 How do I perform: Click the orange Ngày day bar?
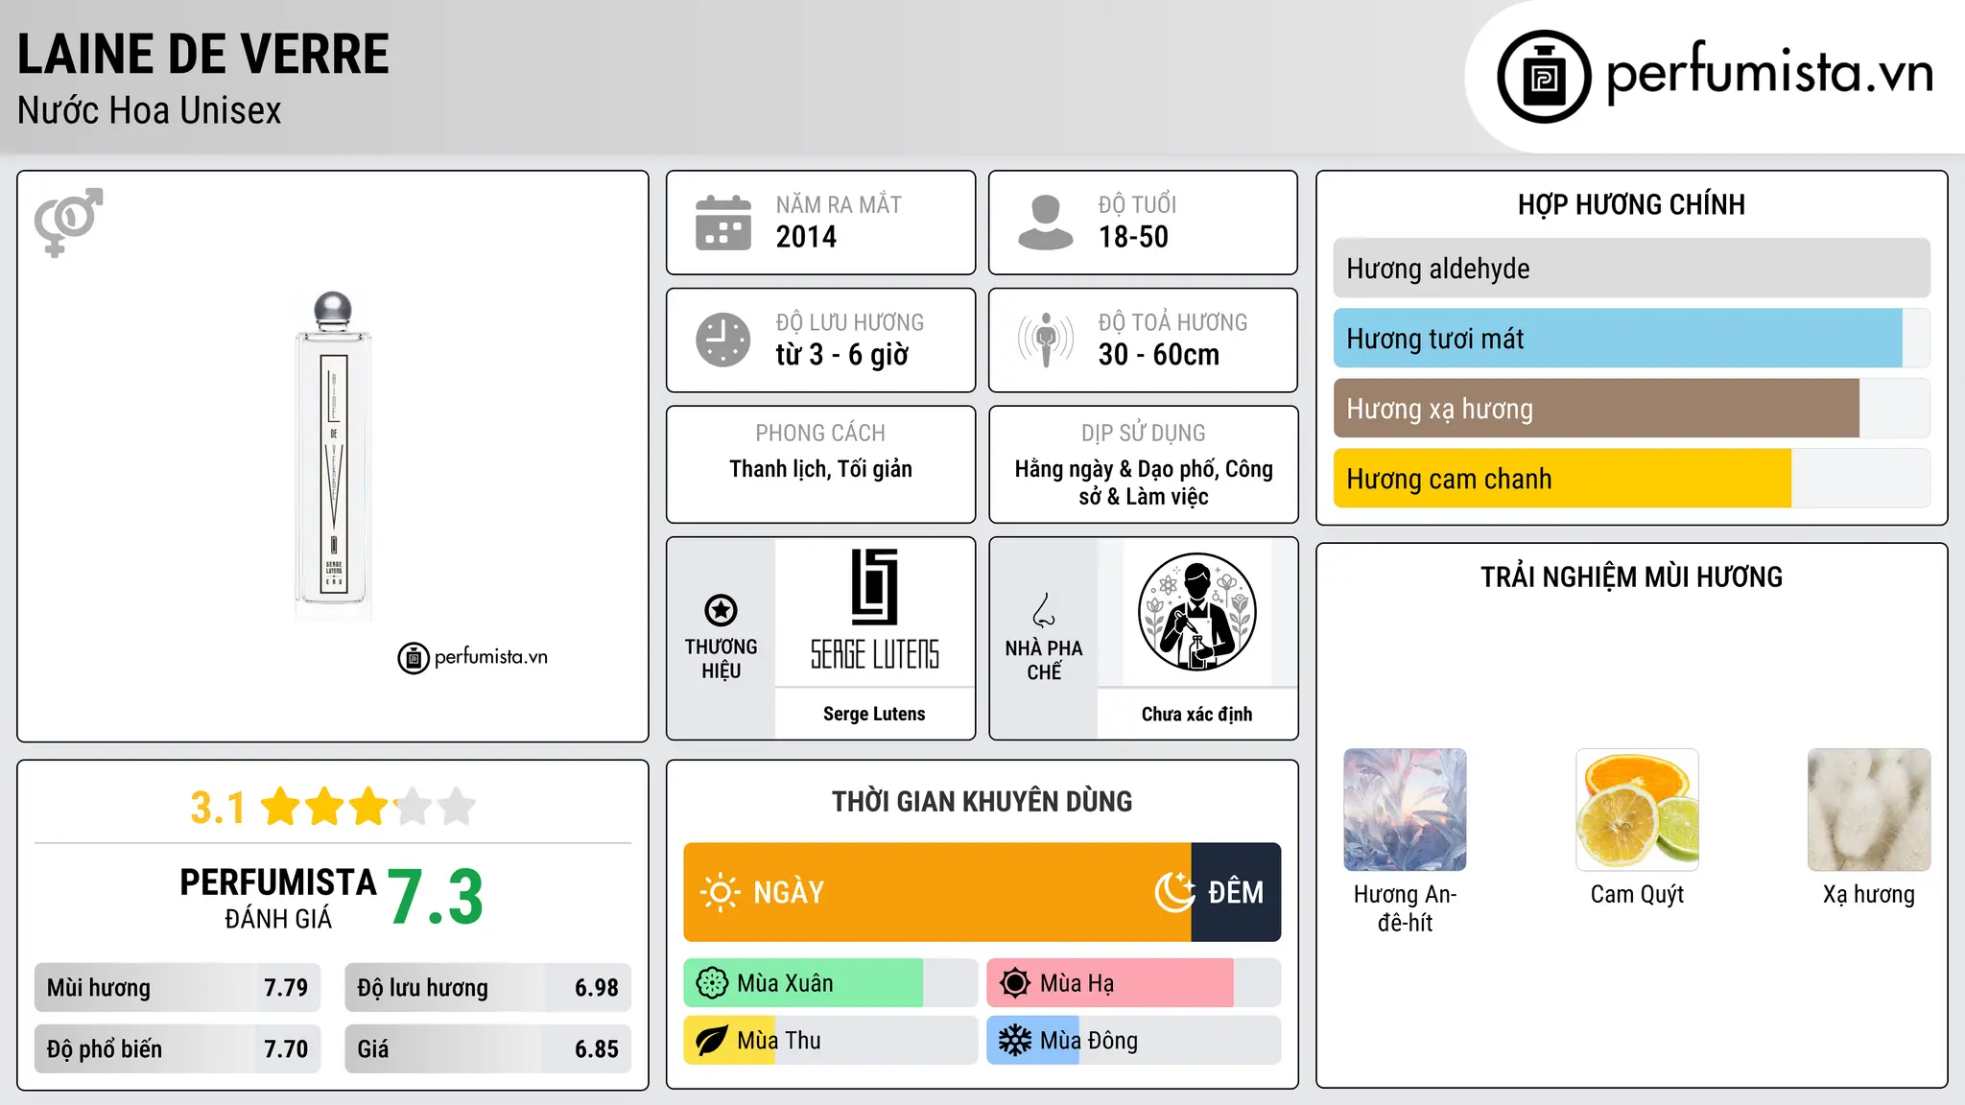937,892
